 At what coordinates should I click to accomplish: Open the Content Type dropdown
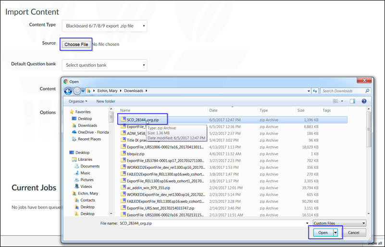(x=104, y=26)
